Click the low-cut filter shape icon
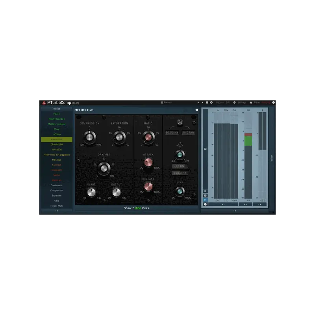 172,128
